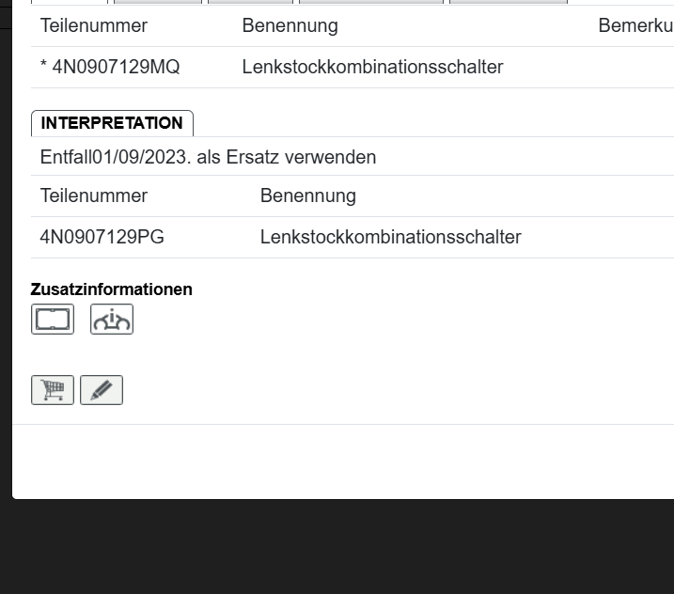Click the dark backdrop below the dialog
Image resolution: width=674 pixels, height=594 pixels.
[x=338, y=550]
